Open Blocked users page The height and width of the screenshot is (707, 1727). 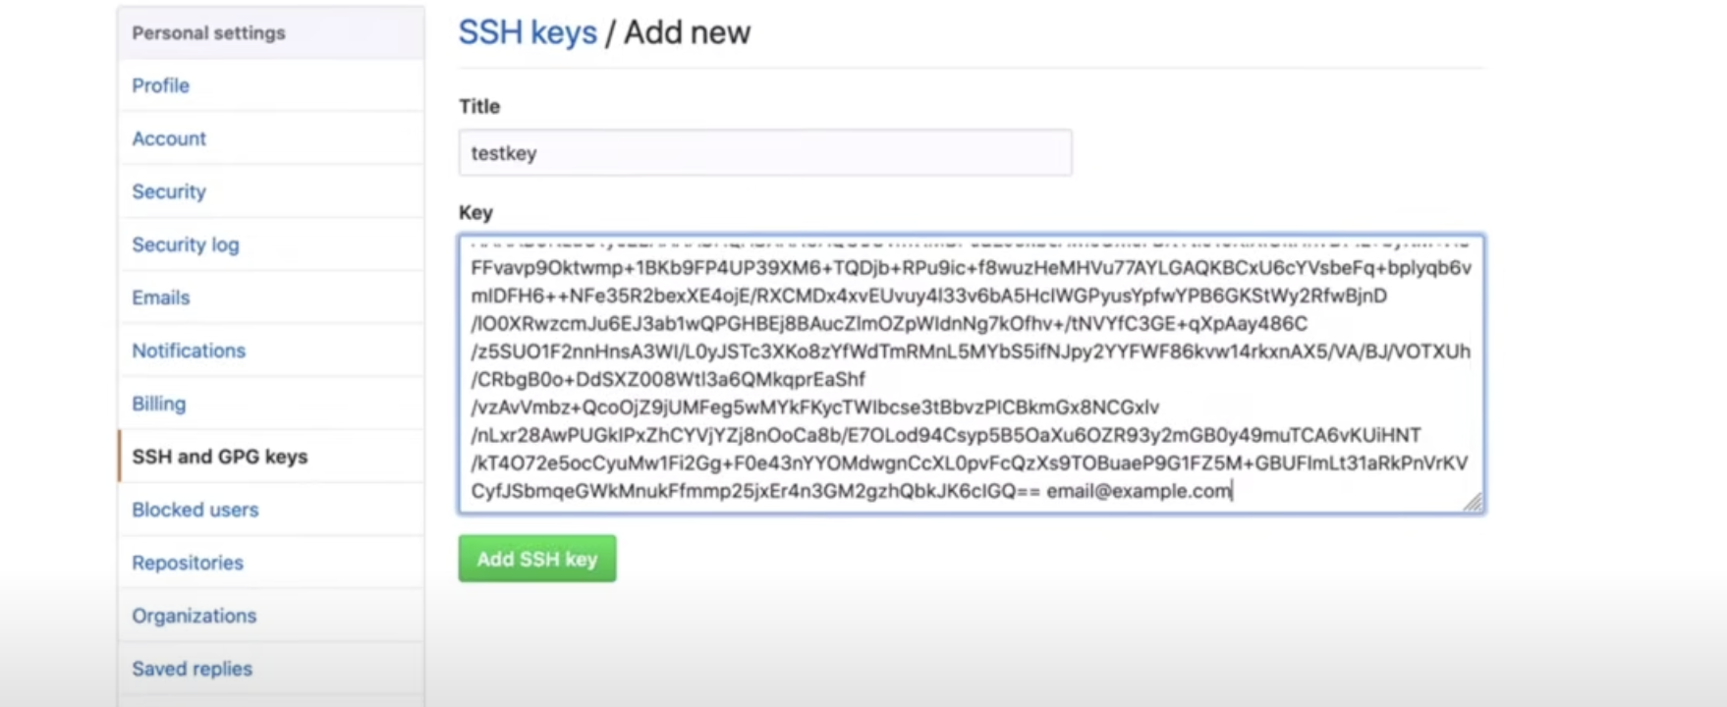point(195,510)
